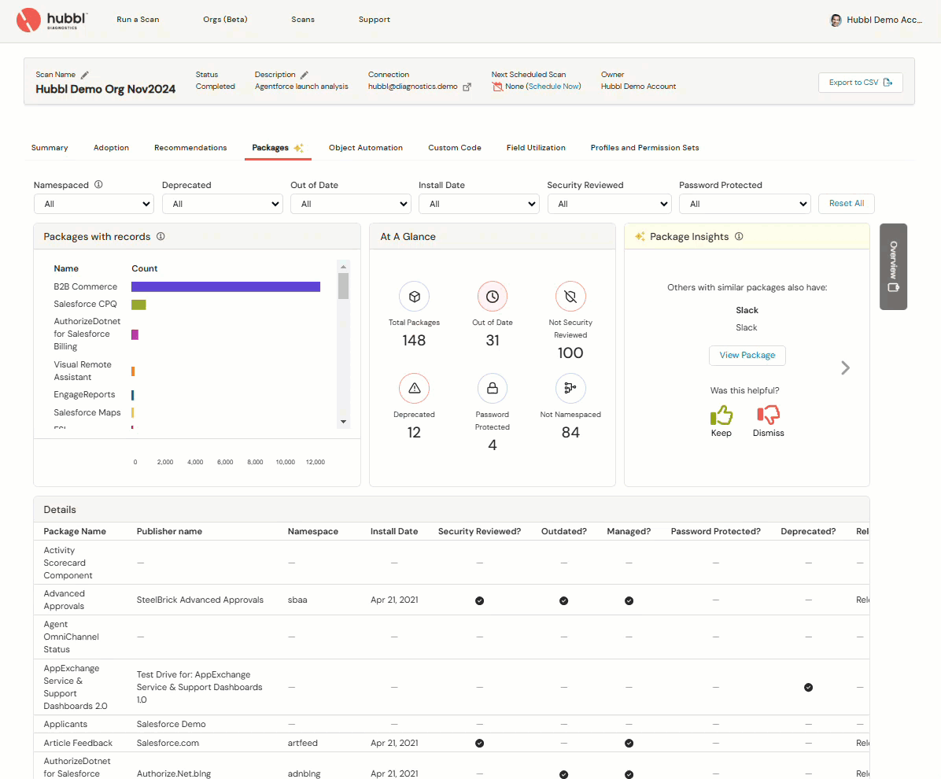Click the B2B Commerce purple bar
Screen dimensions: 941x779
tap(226, 287)
